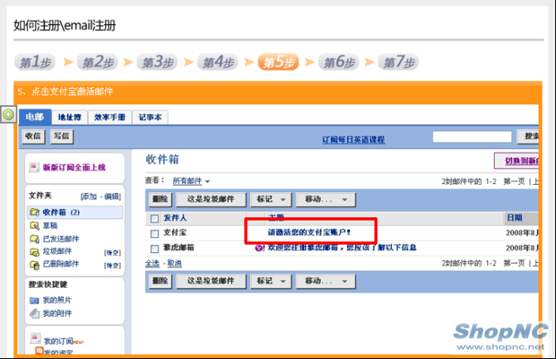Switch to the 电邮 tab
This screenshot has height=359, width=556.
[x=35, y=117]
